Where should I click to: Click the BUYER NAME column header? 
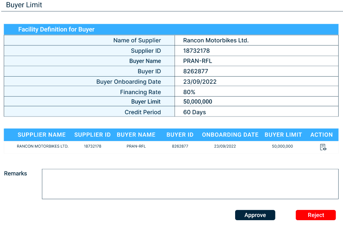(136, 135)
